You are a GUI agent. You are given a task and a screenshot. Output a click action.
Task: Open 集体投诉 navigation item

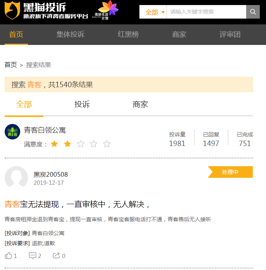(70, 34)
